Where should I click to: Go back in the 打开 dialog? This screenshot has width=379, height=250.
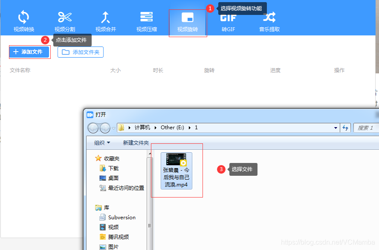(93, 128)
